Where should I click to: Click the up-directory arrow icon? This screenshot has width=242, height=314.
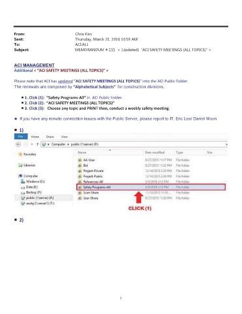click(37, 144)
